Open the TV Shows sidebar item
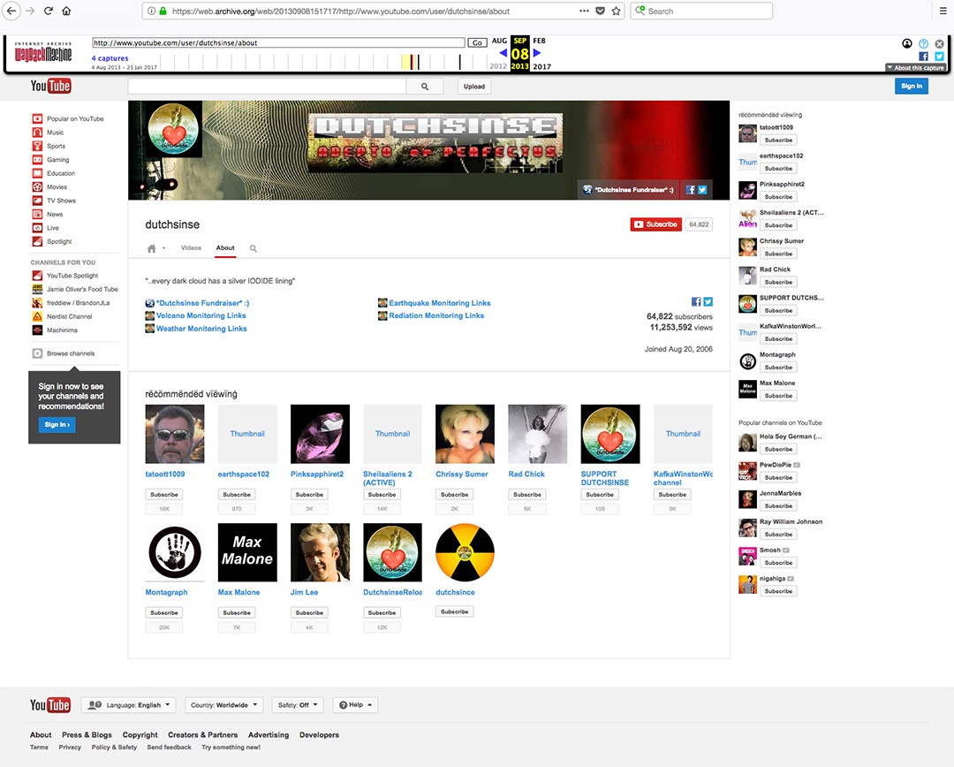Screen dimensions: 954x767 click(62, 201)
